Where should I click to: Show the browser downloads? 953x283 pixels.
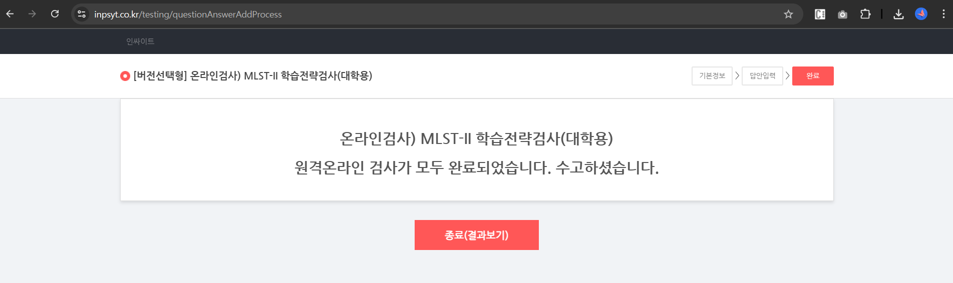click(x=899, y=14)
